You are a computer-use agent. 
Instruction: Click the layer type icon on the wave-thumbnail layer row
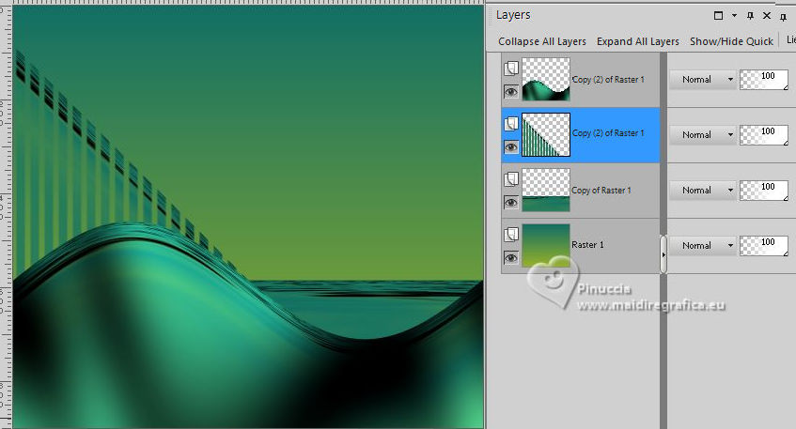point(511,68)
